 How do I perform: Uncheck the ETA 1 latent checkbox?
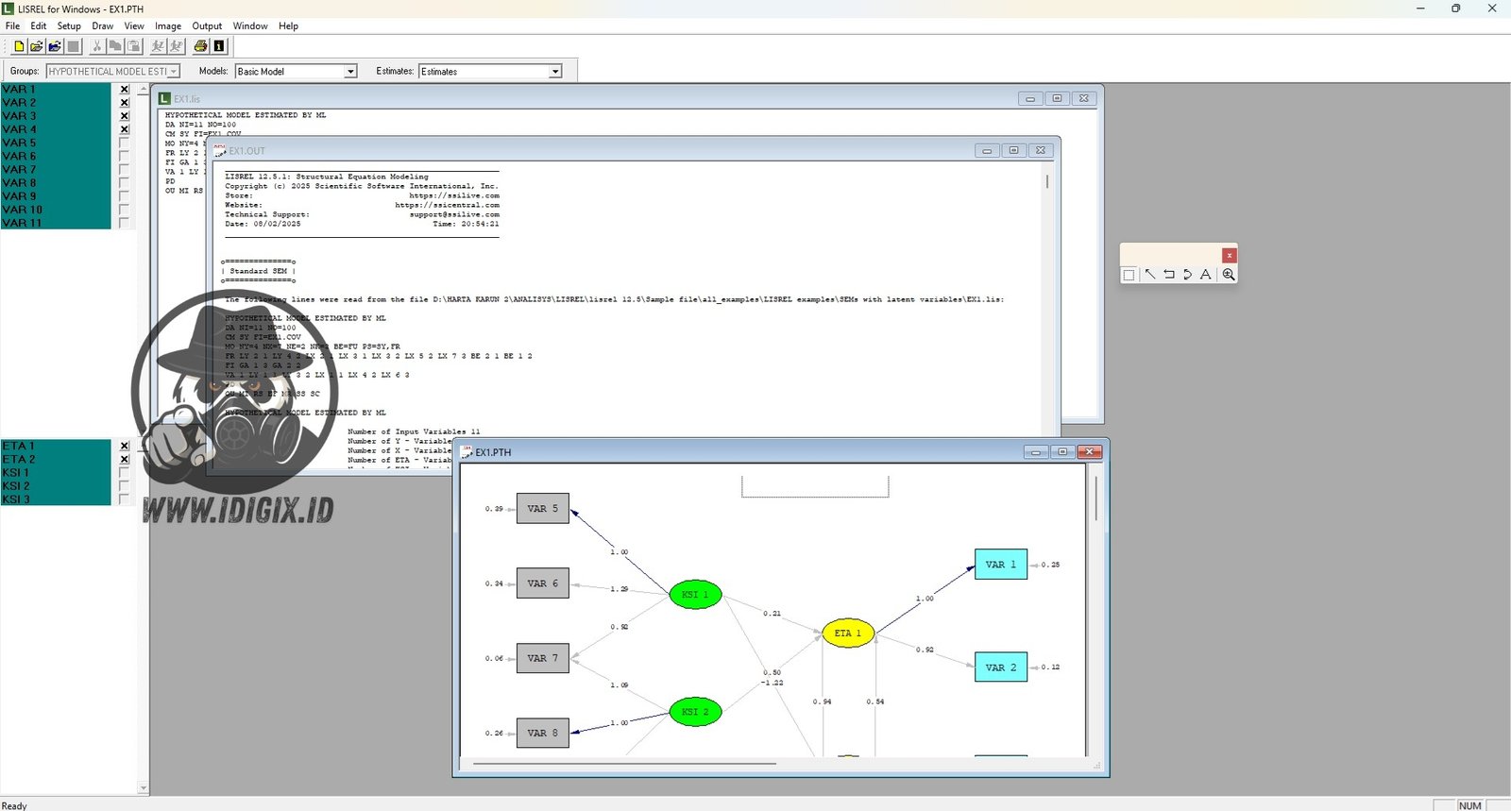(x=124, y=446)
